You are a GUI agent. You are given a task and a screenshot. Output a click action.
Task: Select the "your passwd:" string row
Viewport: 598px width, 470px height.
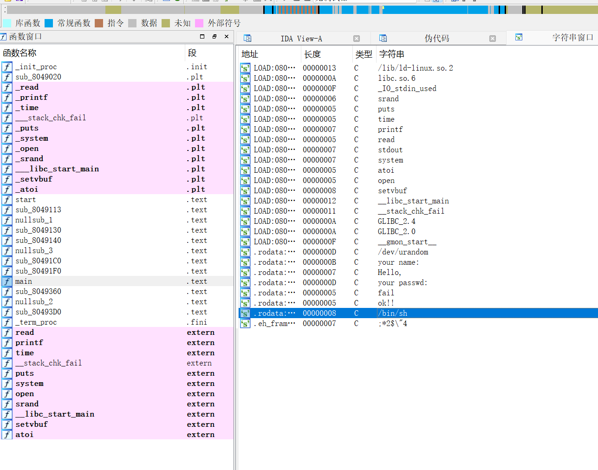point(402,282)
